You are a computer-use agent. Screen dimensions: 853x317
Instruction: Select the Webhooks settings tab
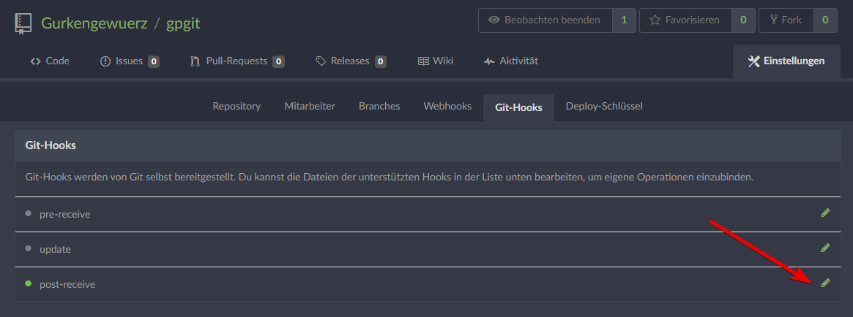447,107
